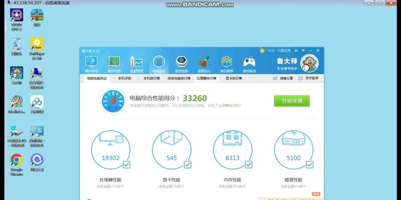
Task: Open the PotPlayer 64 bit shortcut
Action: [37, 44]
